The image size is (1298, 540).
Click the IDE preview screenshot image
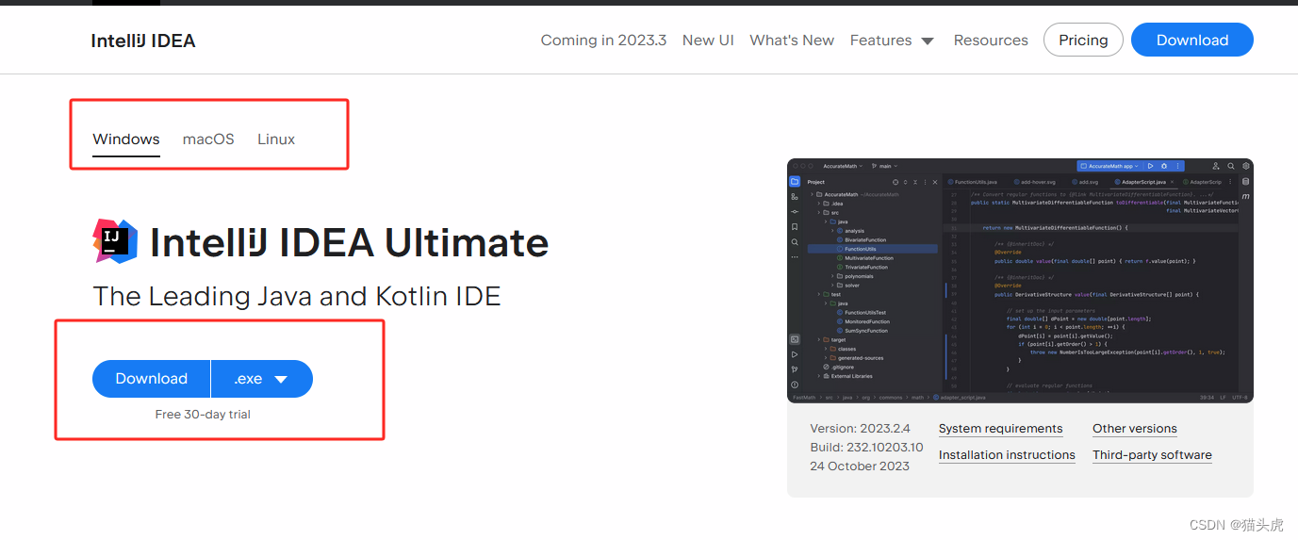(x=1020, y=281)
